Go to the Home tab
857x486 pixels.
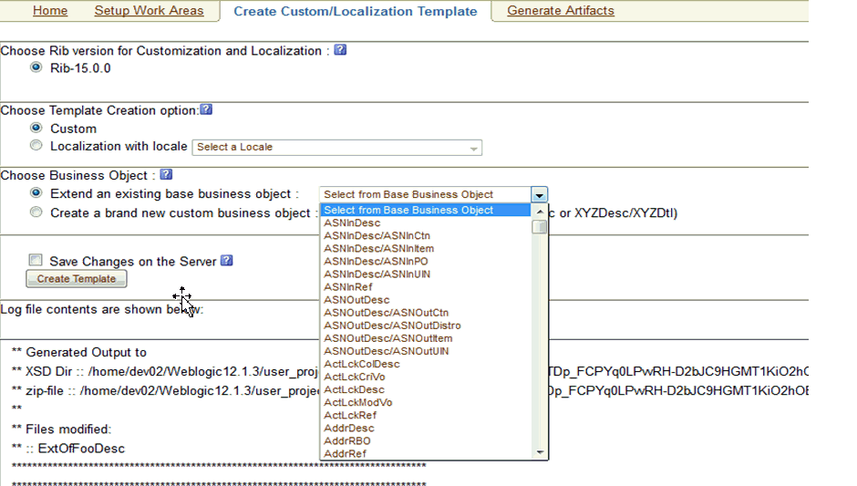(x=50, y=10)
